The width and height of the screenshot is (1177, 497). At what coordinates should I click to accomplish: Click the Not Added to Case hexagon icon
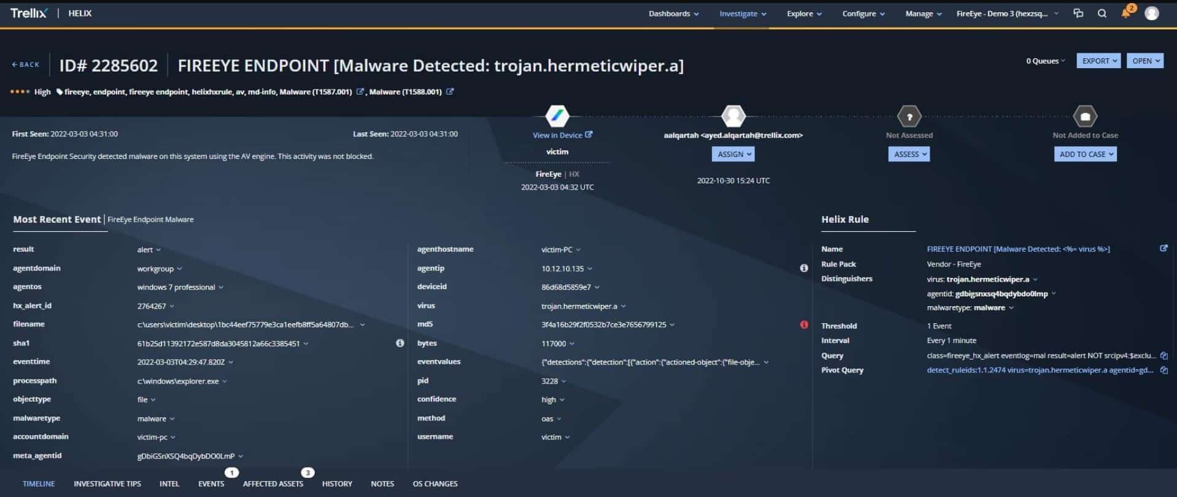[x=1085, y=116]
